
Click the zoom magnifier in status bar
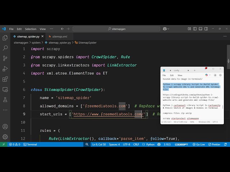click(87, 144)
